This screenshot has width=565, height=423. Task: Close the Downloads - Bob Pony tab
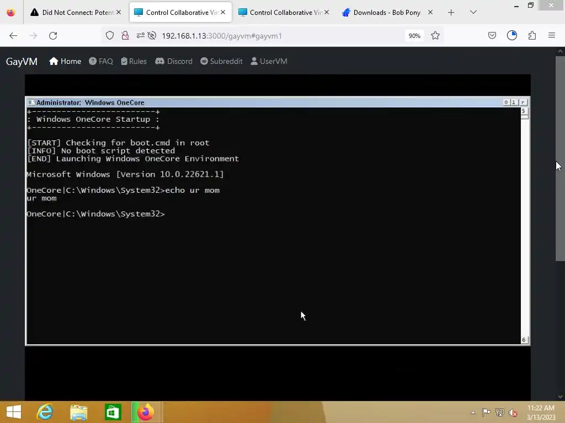coord(430,12)
